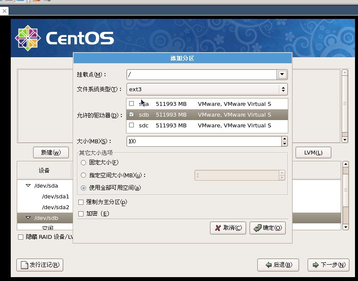Viewport: 358px width, 281px height.
Task: Click the green arrow icon on OK
Action: pos(258,228)
